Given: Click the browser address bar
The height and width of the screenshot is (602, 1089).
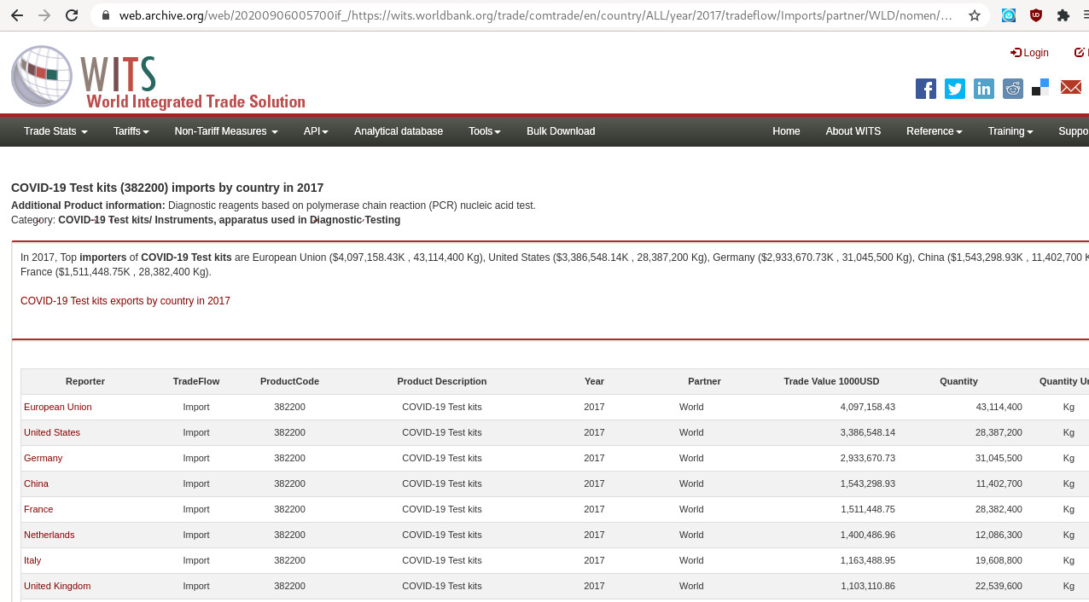Looking at the screenshot, I should pyautogui.click(x=529, y=15).
